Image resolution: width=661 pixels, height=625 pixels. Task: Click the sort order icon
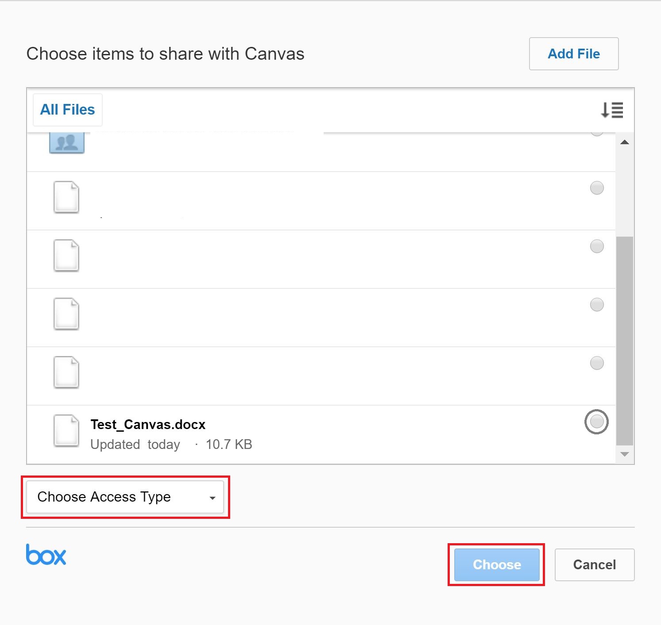(x=611, y=110)
